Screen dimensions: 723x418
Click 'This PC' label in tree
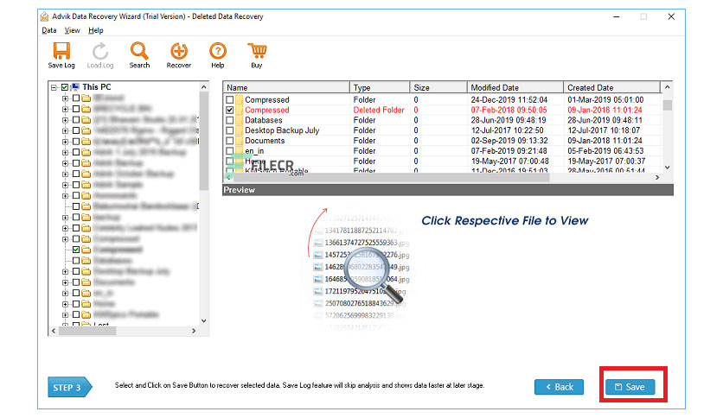pos(97,87)
